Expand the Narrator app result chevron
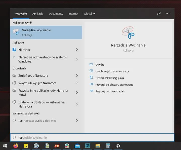Screen dimensions: 181x150 tap(77, 49)
